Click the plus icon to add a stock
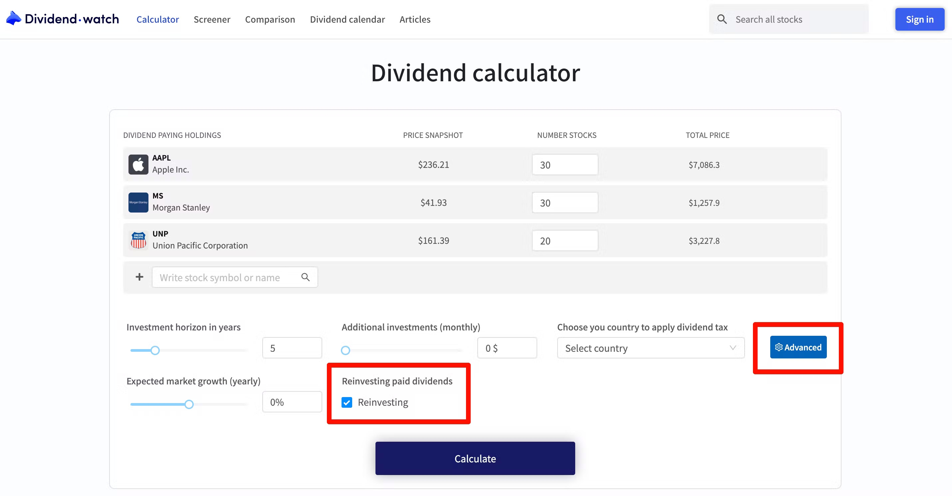The height and width of the screenshot is (496, 952). pyautogui.click(x=139, y=277)
